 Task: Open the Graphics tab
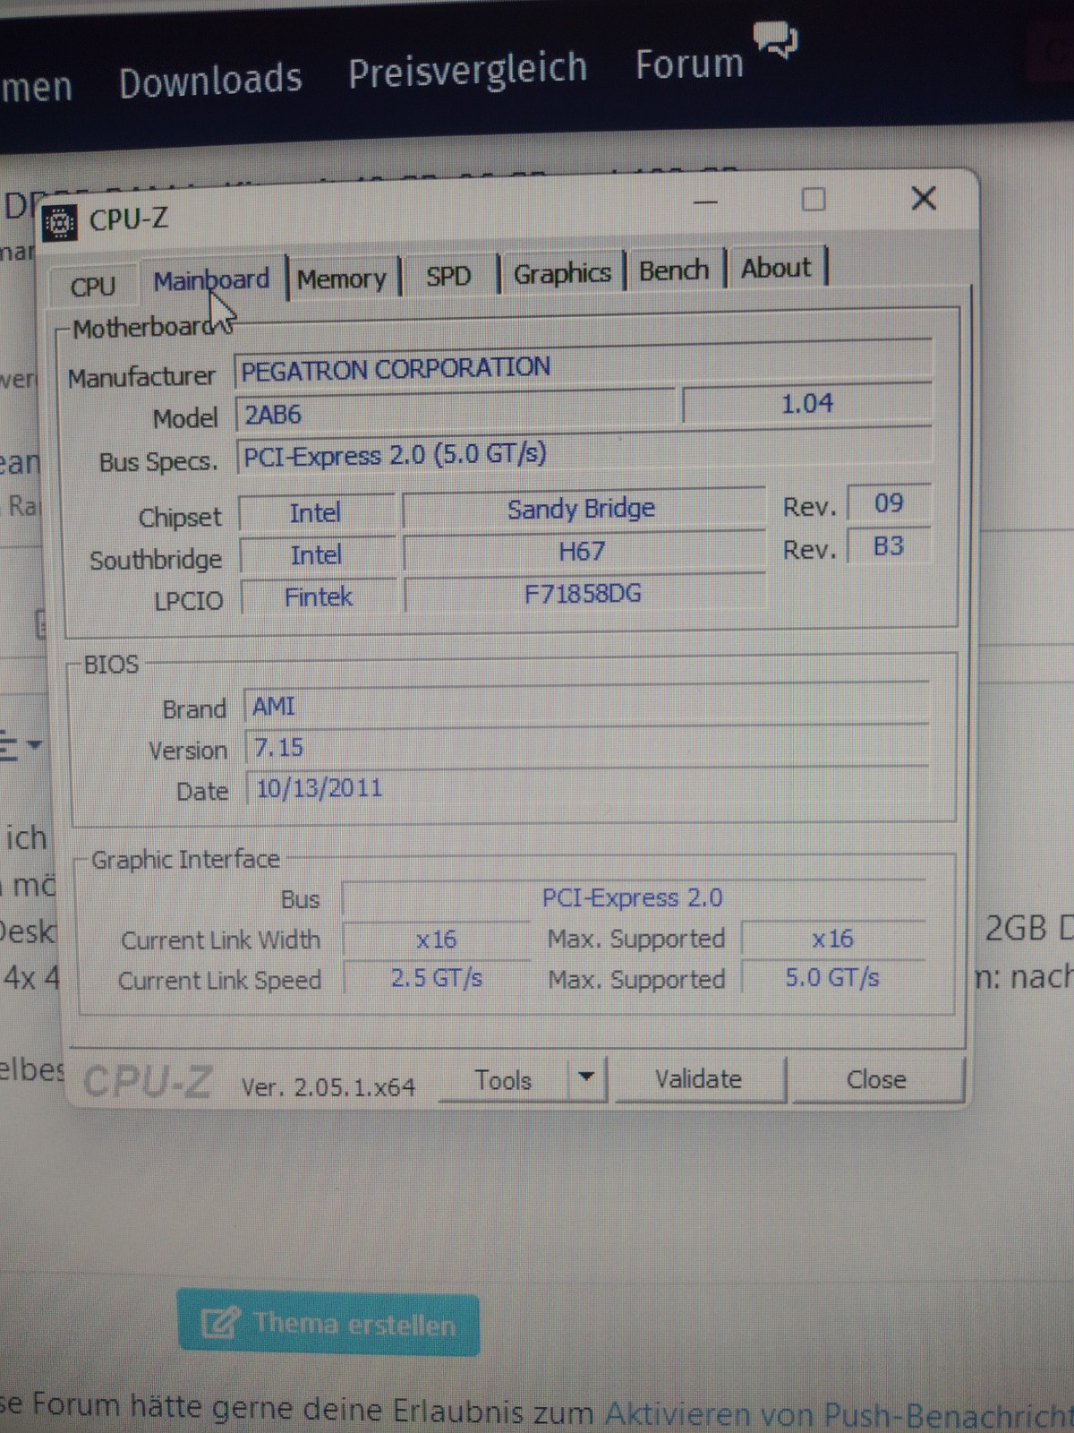pos(562,272)
